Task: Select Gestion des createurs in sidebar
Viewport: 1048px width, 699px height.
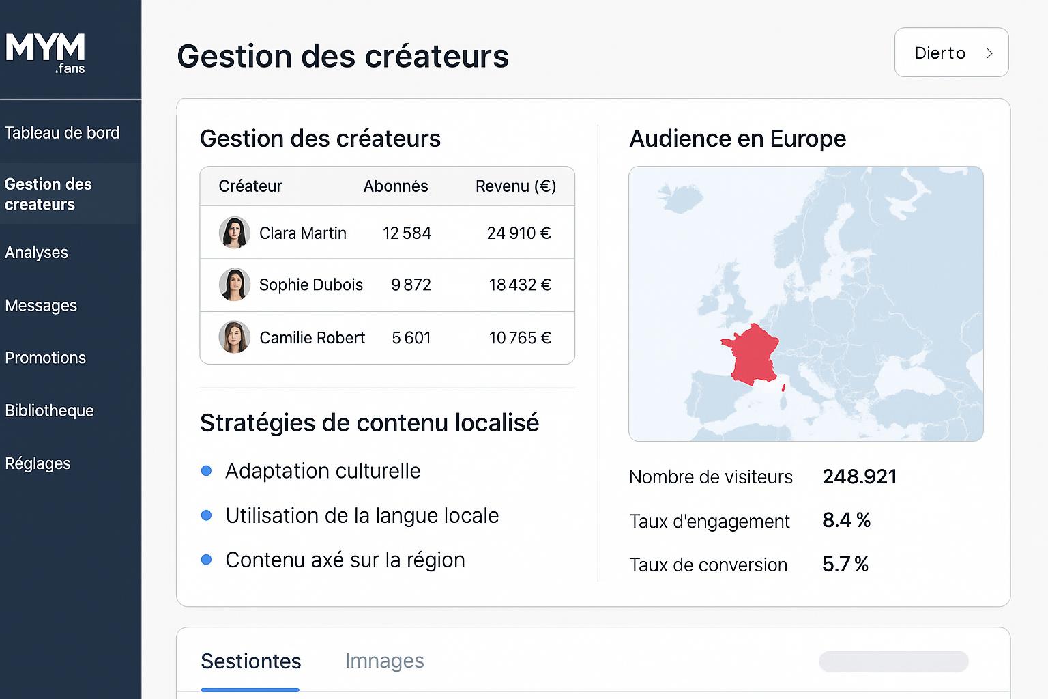Action: pos(48,194)
